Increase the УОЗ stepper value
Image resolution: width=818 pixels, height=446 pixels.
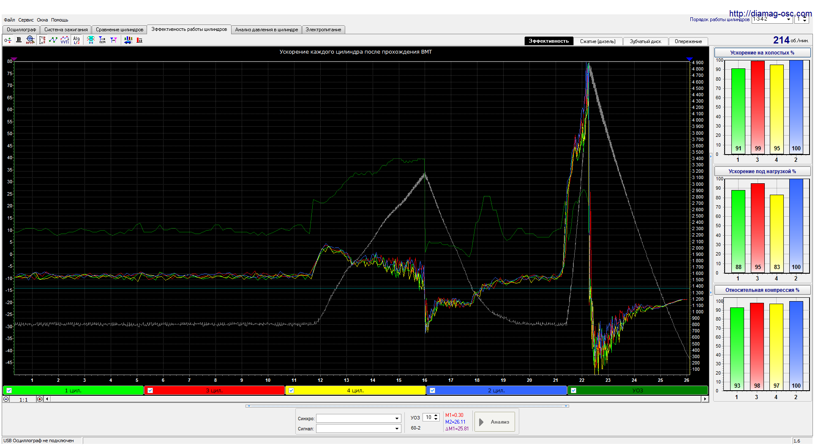(x=436, y=416)
